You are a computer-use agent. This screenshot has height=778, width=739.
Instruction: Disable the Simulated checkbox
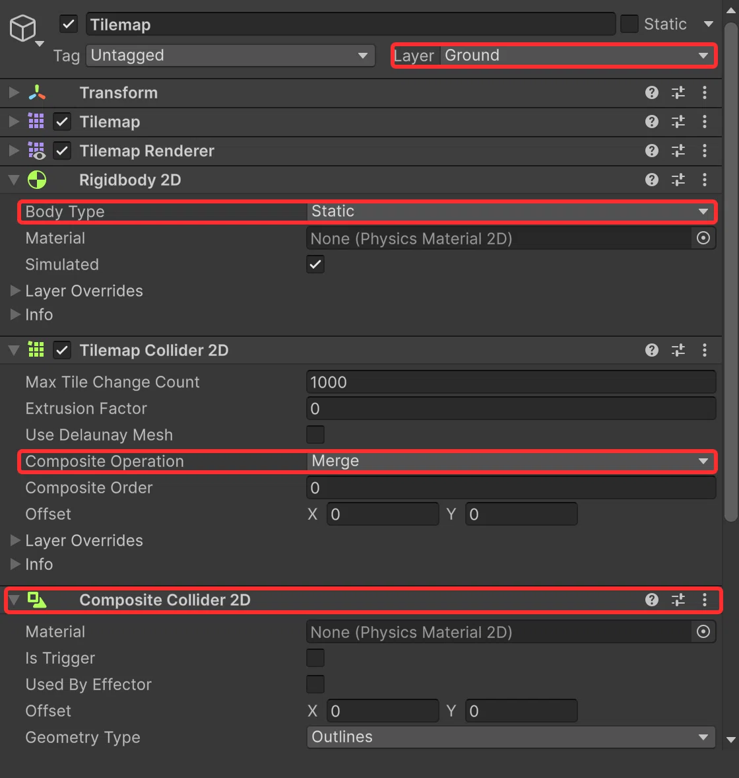(x=315, y=264)
